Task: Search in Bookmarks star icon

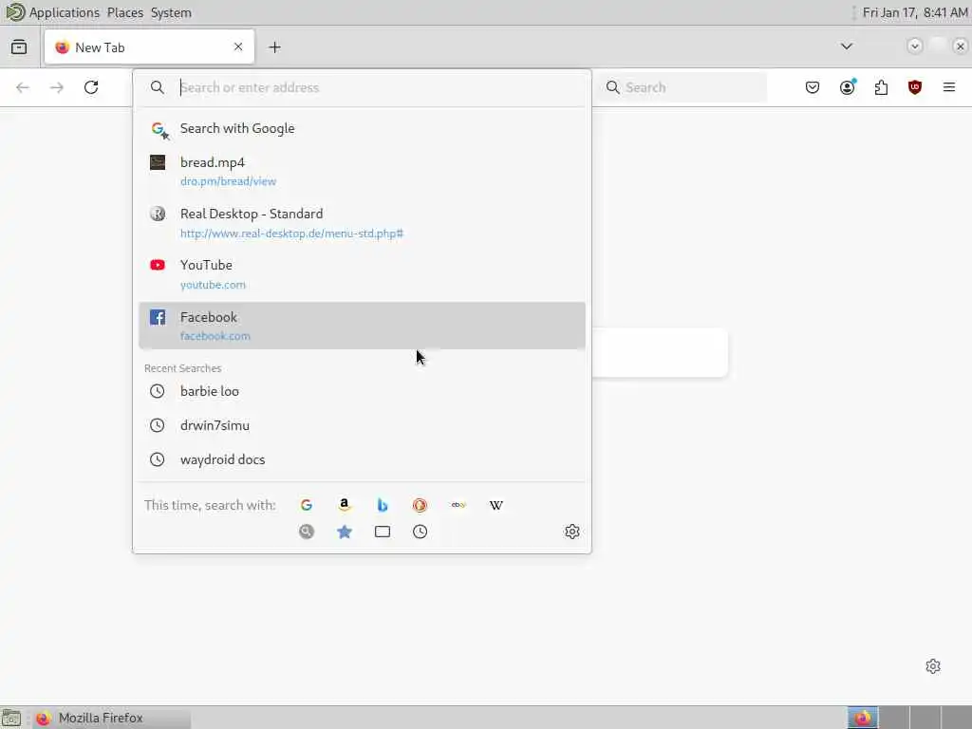Action: (x=344, y=532)
